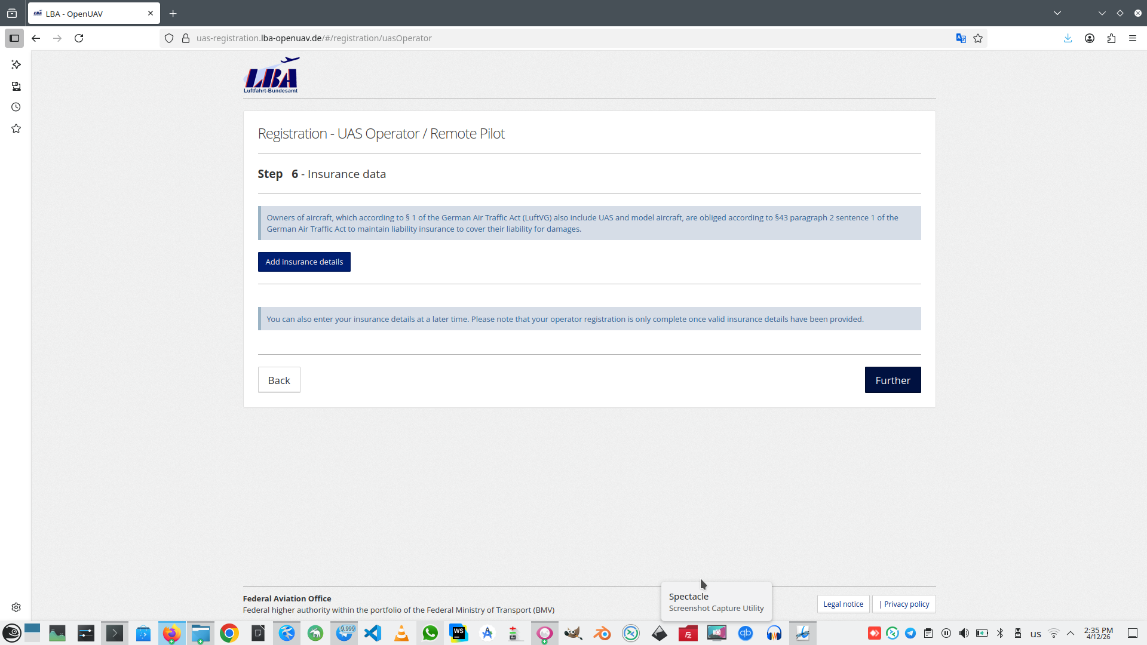
Task: Click the reload page icon
Action: [x=79, y=38]
